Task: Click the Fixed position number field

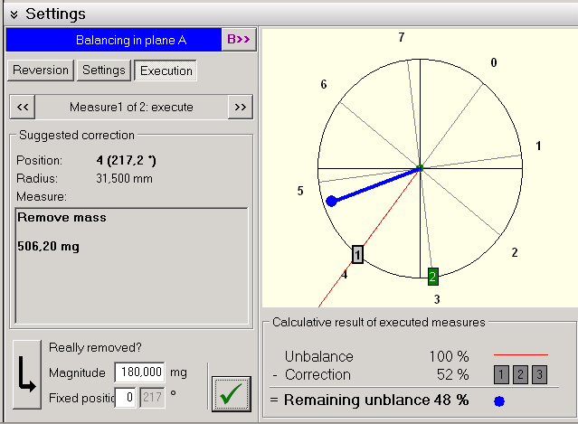Action: pos(126,397)
